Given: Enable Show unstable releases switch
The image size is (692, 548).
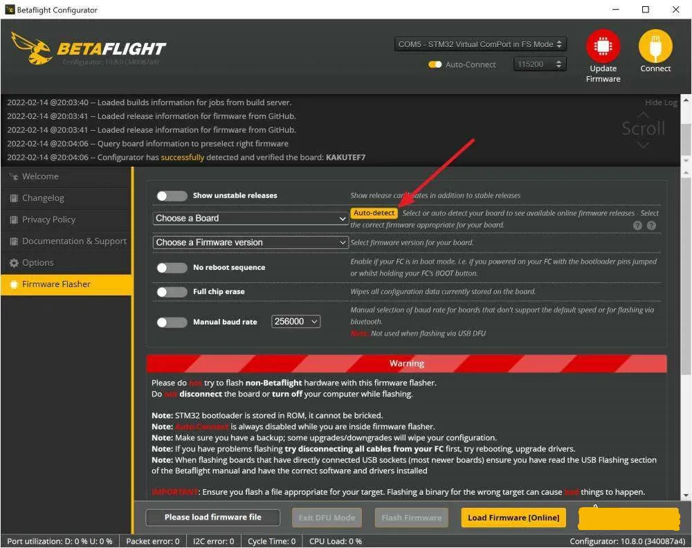Looking at the screenshot, I should click(172, 196).
